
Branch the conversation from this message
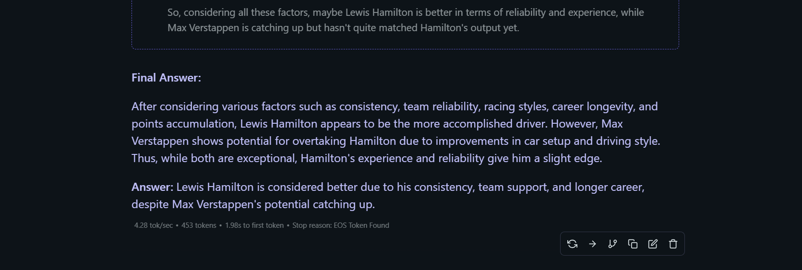(x=612, y=244)
